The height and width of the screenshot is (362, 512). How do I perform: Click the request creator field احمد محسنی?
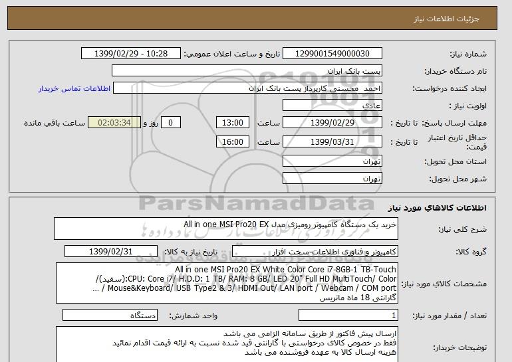(247, 88)
